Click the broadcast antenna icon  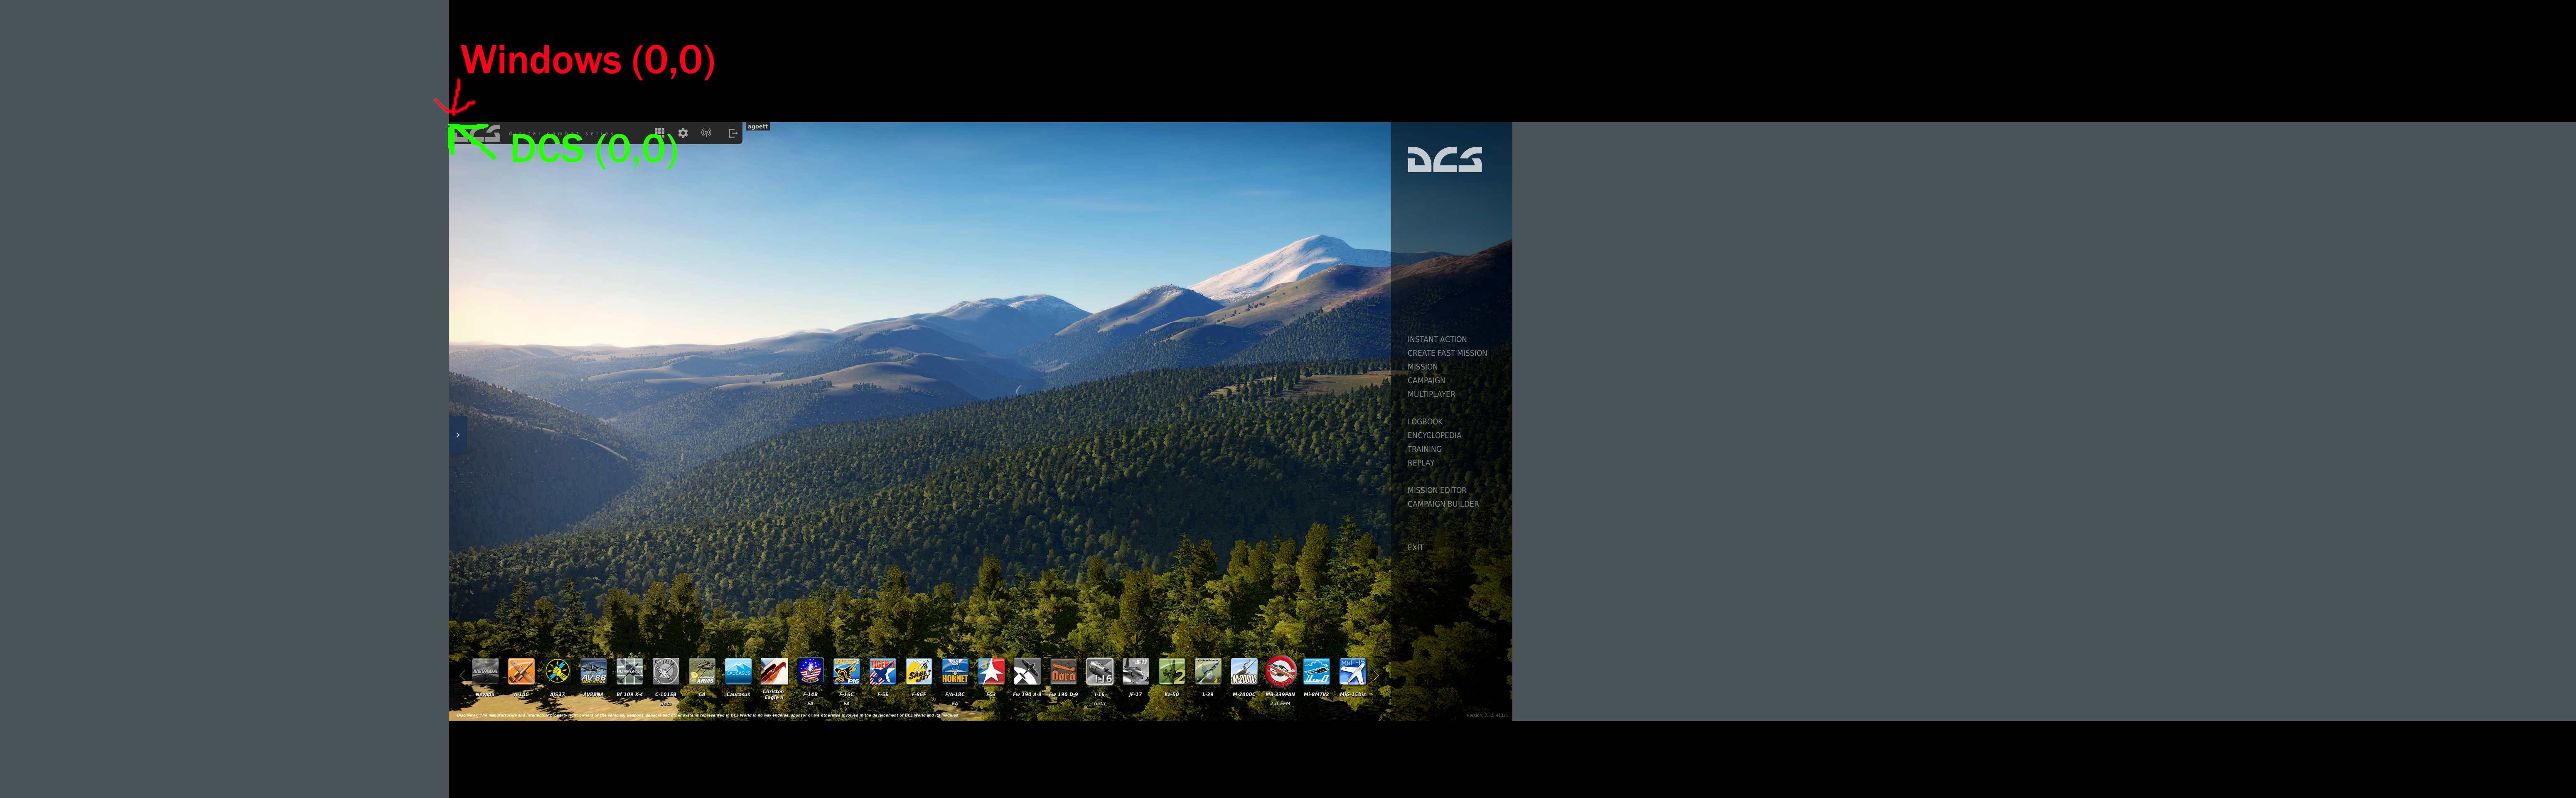(x=706, y=133)
